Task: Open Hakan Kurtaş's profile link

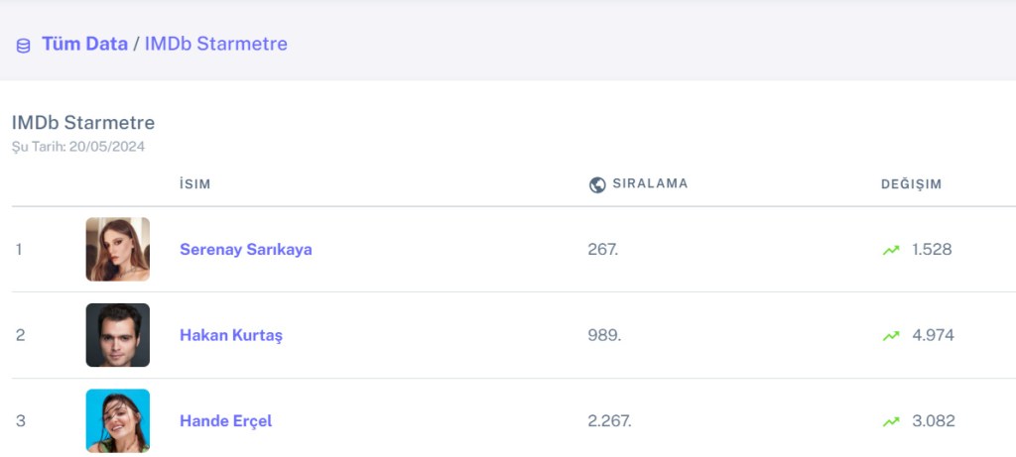Action: (x=230, y=335)
